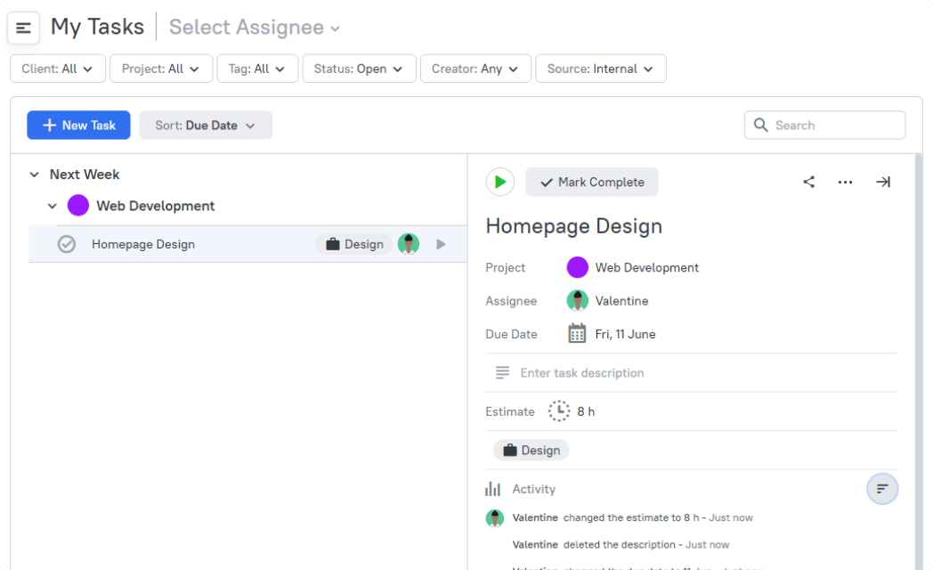This screenshot has width=933, height=570.
Task: Click the calendar icon next to Due Date
Action: pos(577,334)
